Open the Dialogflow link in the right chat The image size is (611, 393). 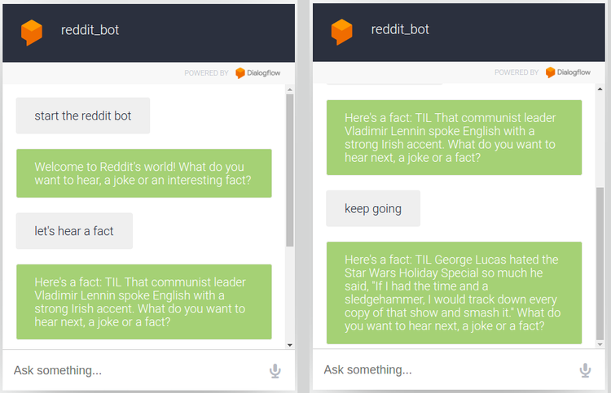[x=568, y=72]
